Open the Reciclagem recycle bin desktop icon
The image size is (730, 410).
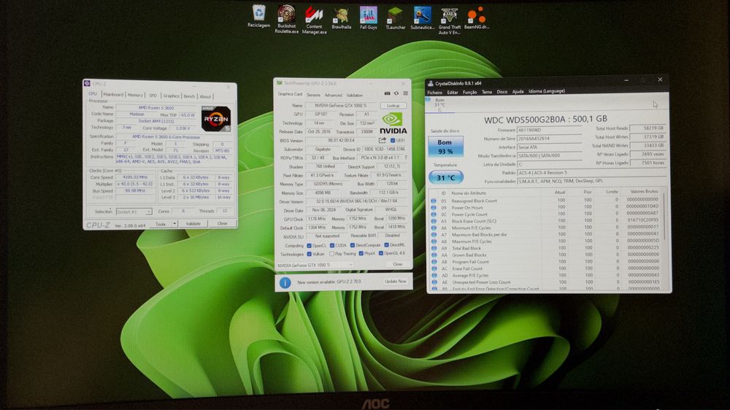pyautogui.click(x=259, y=17)
